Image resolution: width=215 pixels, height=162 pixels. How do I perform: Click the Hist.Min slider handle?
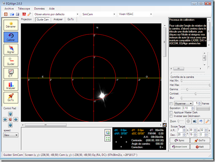[x=181, y=81]
